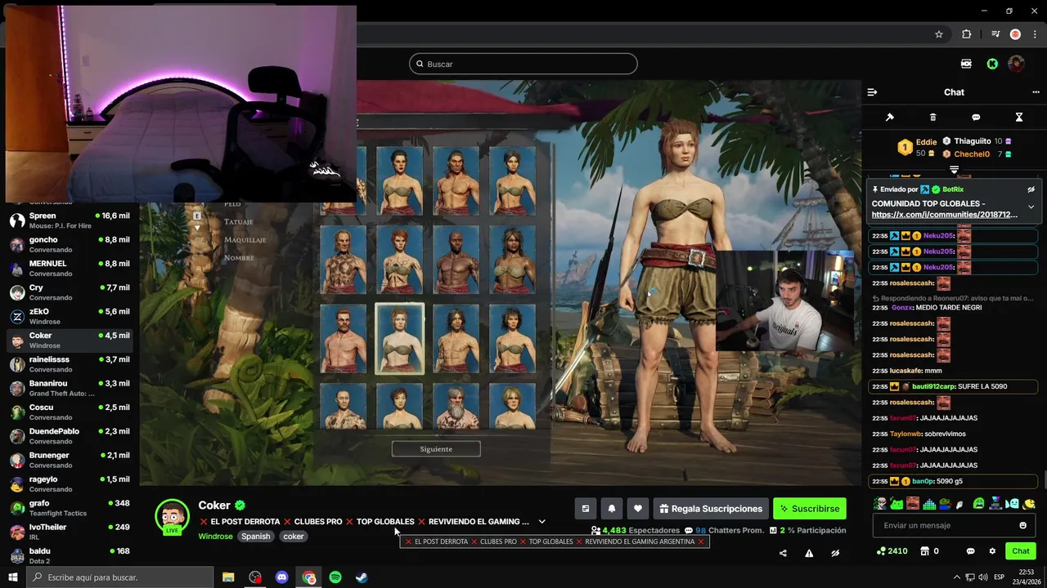Viewport: 1047px width, 588px height.
Task: Expand the stream title with the chevron
Action: (541, 522)
